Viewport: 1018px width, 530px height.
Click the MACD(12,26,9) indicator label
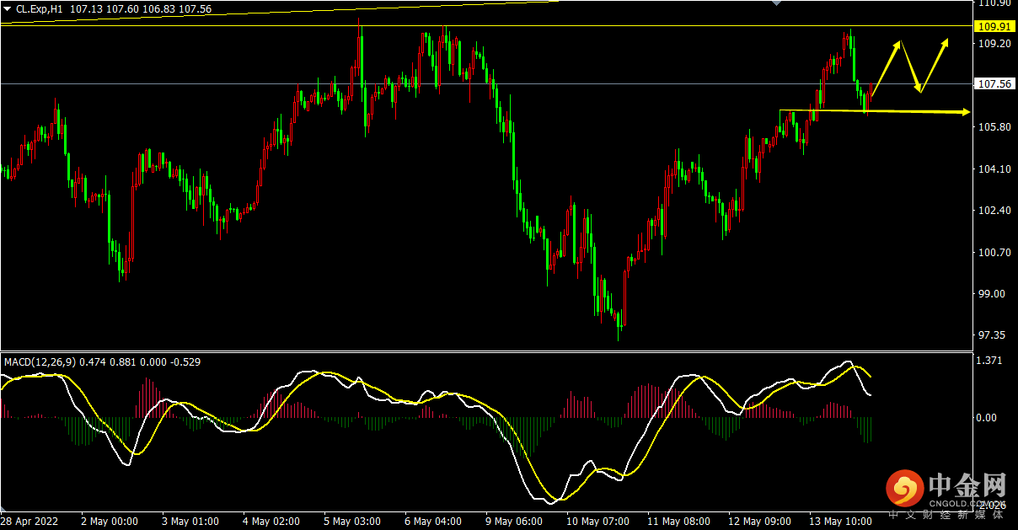coord(40,362)
